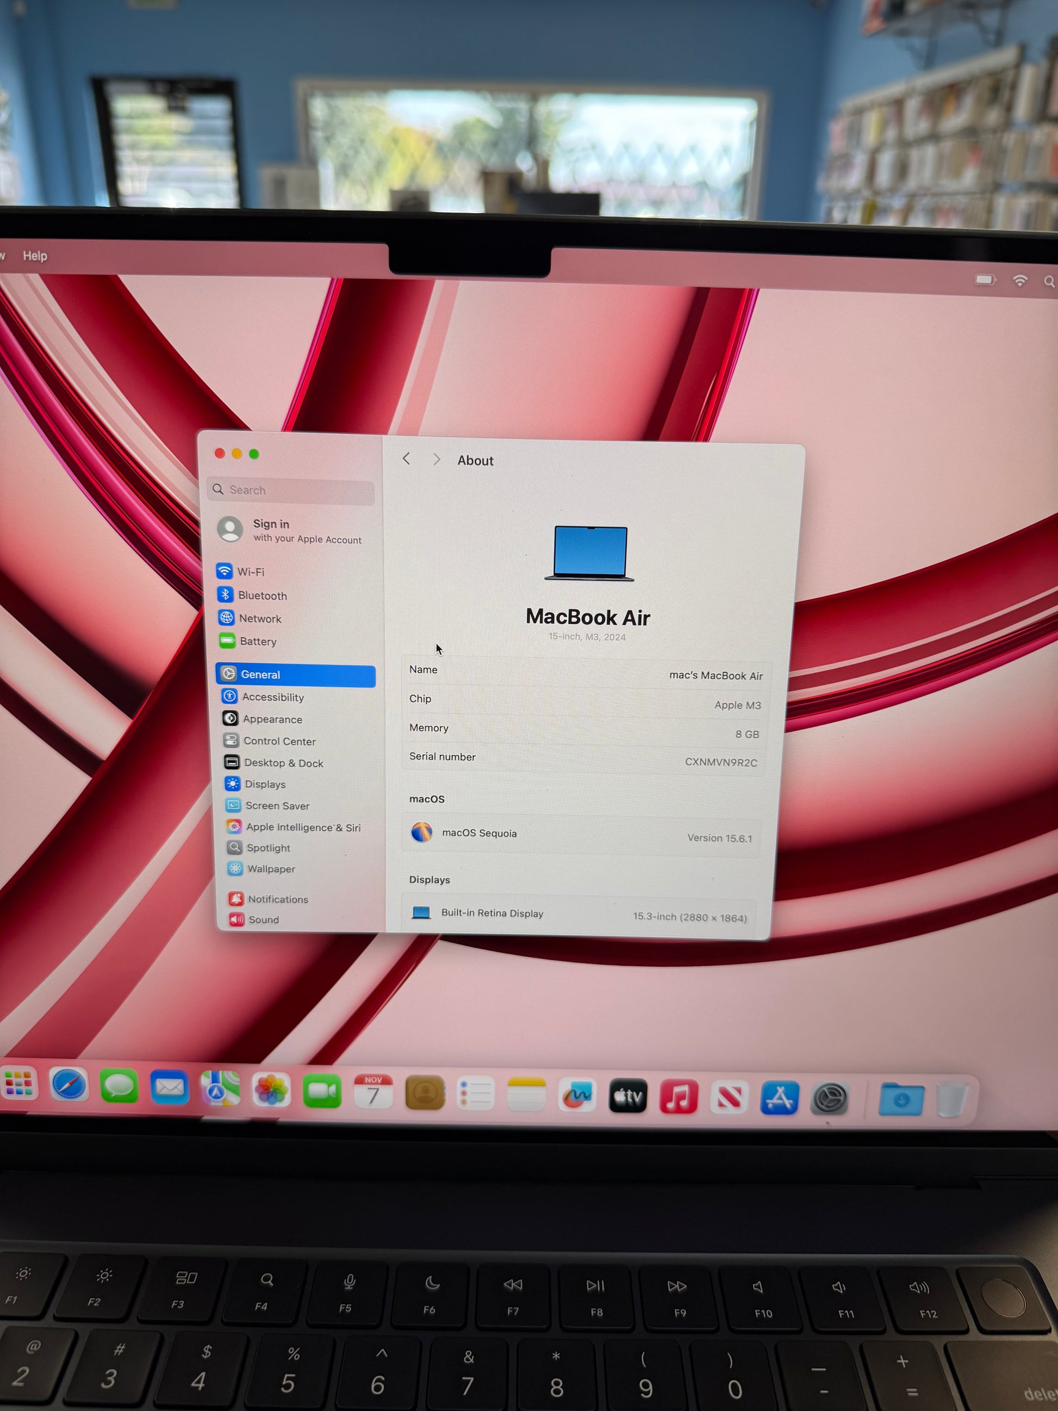Open FaceTime from the Dock
Image resolution: width=1058 pixels, height=1411 pixels.
[x=322, y=1091]
